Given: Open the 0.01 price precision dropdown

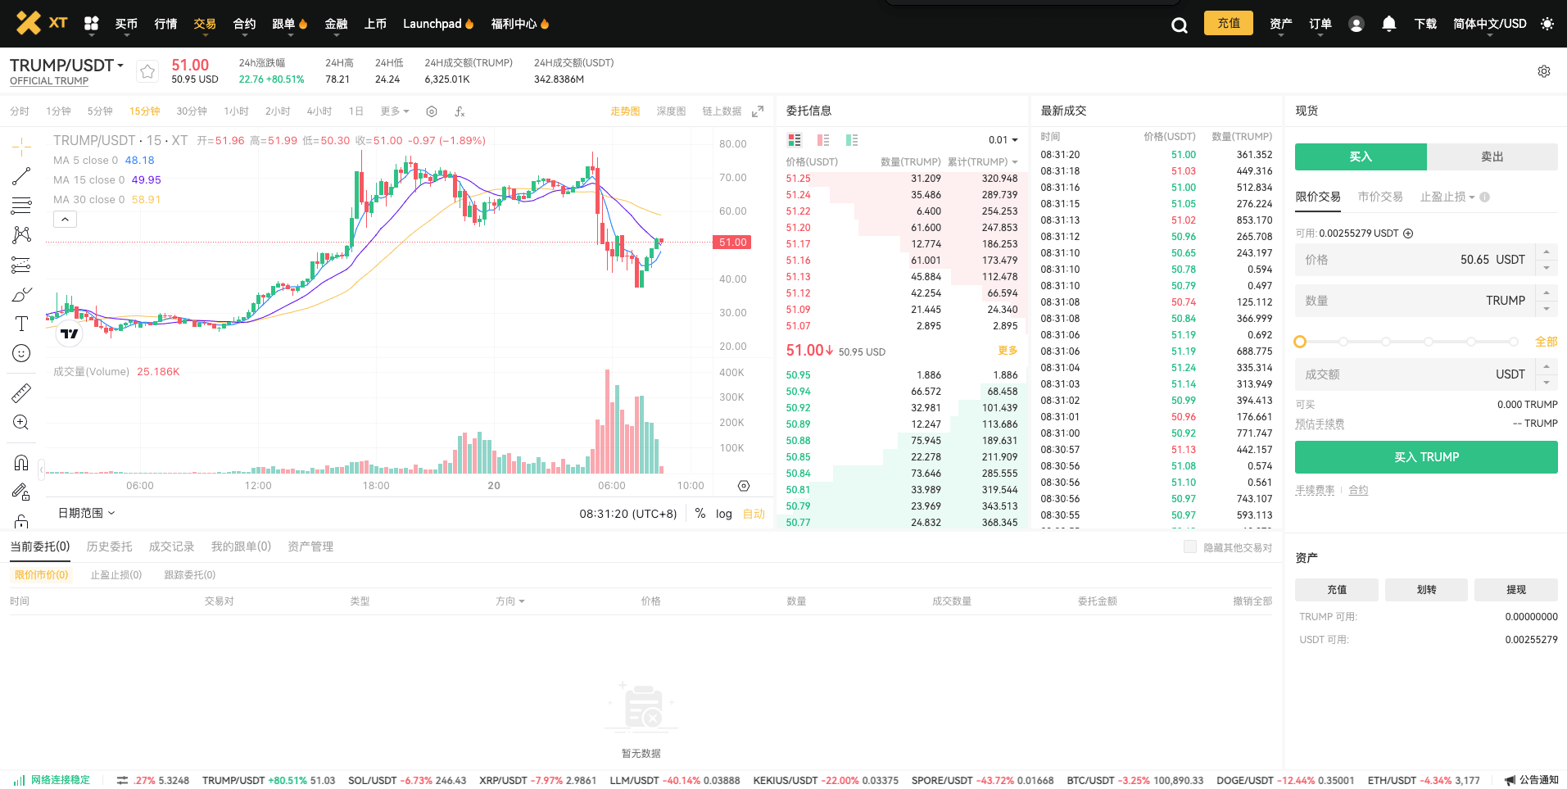Looking at the screenshot, I should [x=1003, y=140].
